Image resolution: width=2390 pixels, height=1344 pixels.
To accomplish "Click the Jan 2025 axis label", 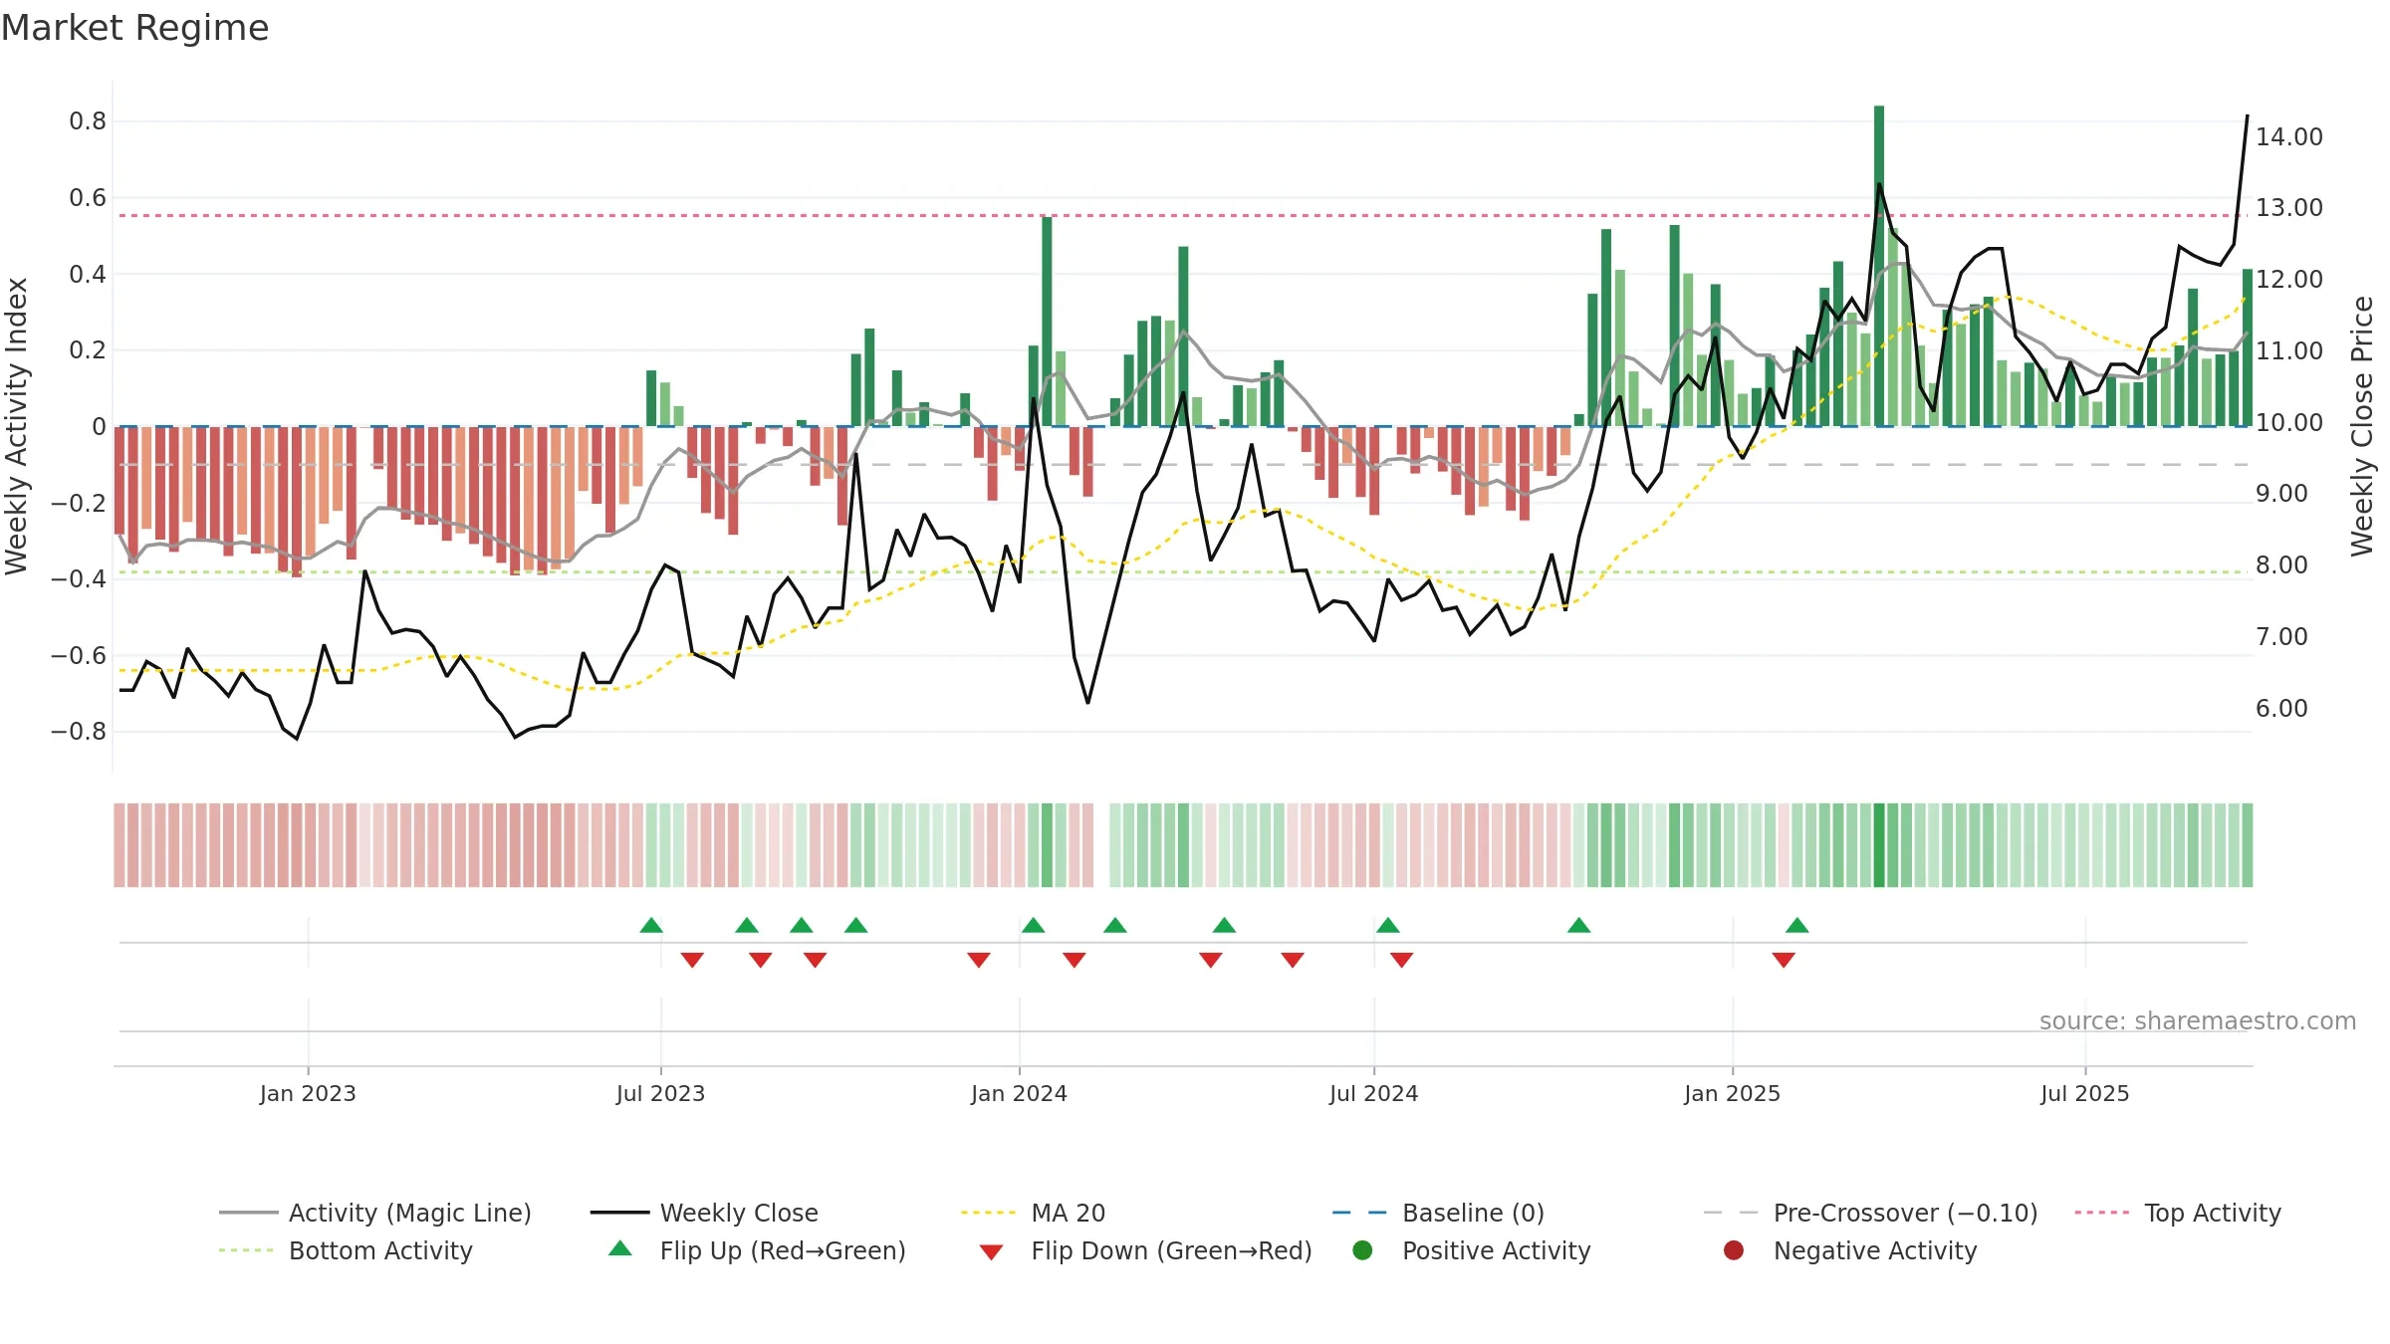I will coord(1732,1093).
